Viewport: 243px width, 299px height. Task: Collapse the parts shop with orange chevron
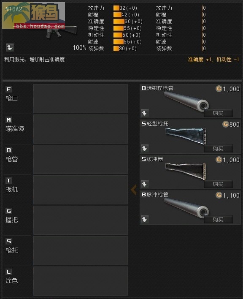click(134, 190)
